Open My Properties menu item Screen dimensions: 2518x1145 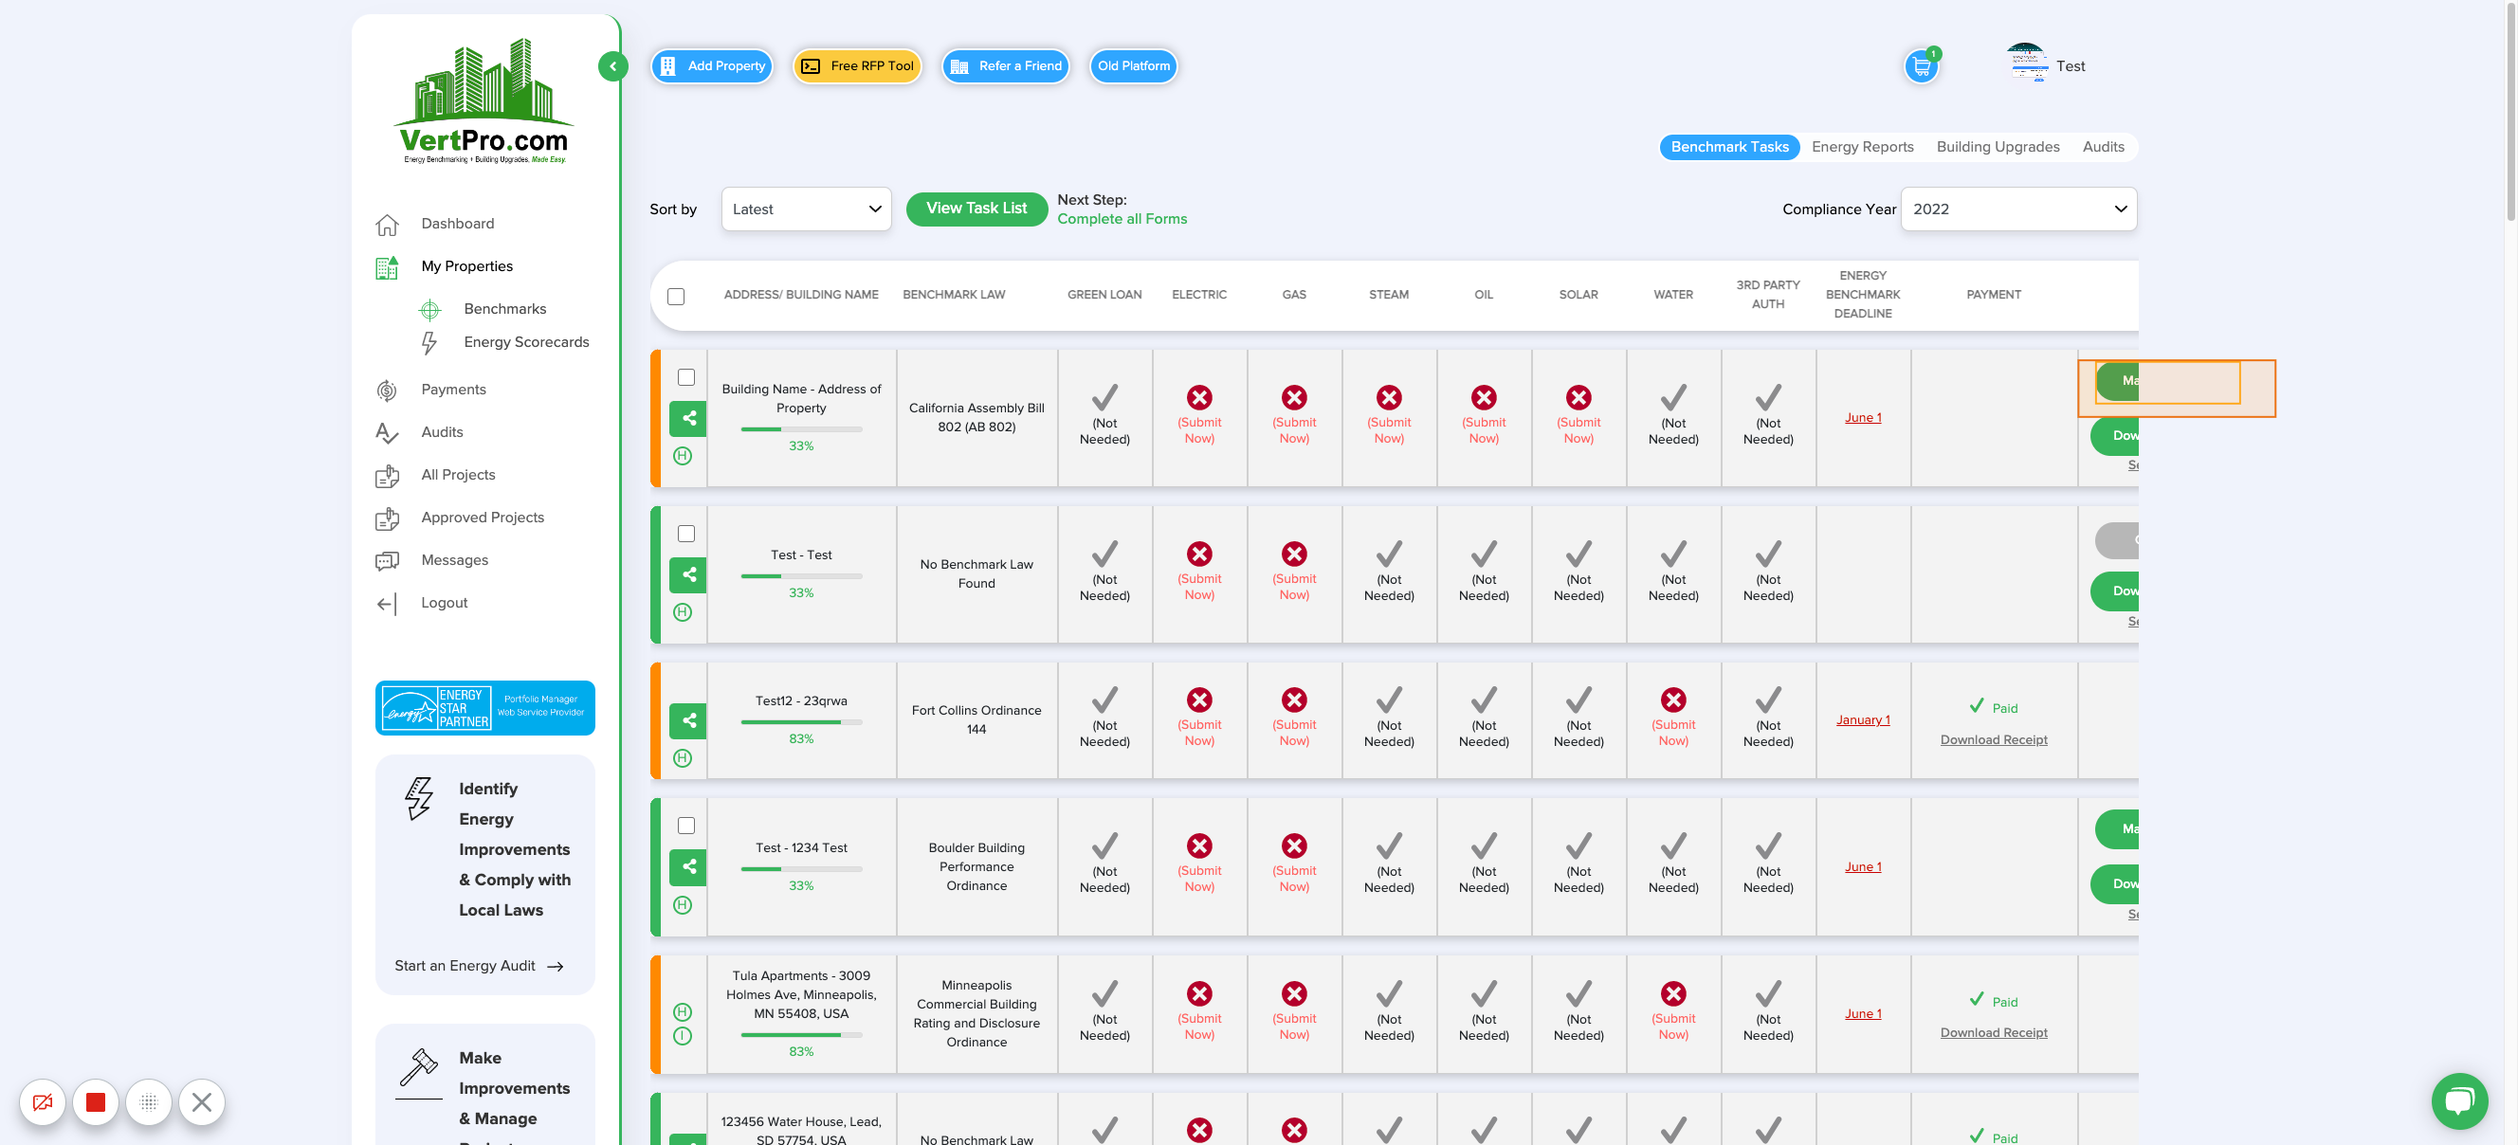[x=466, y=266]
